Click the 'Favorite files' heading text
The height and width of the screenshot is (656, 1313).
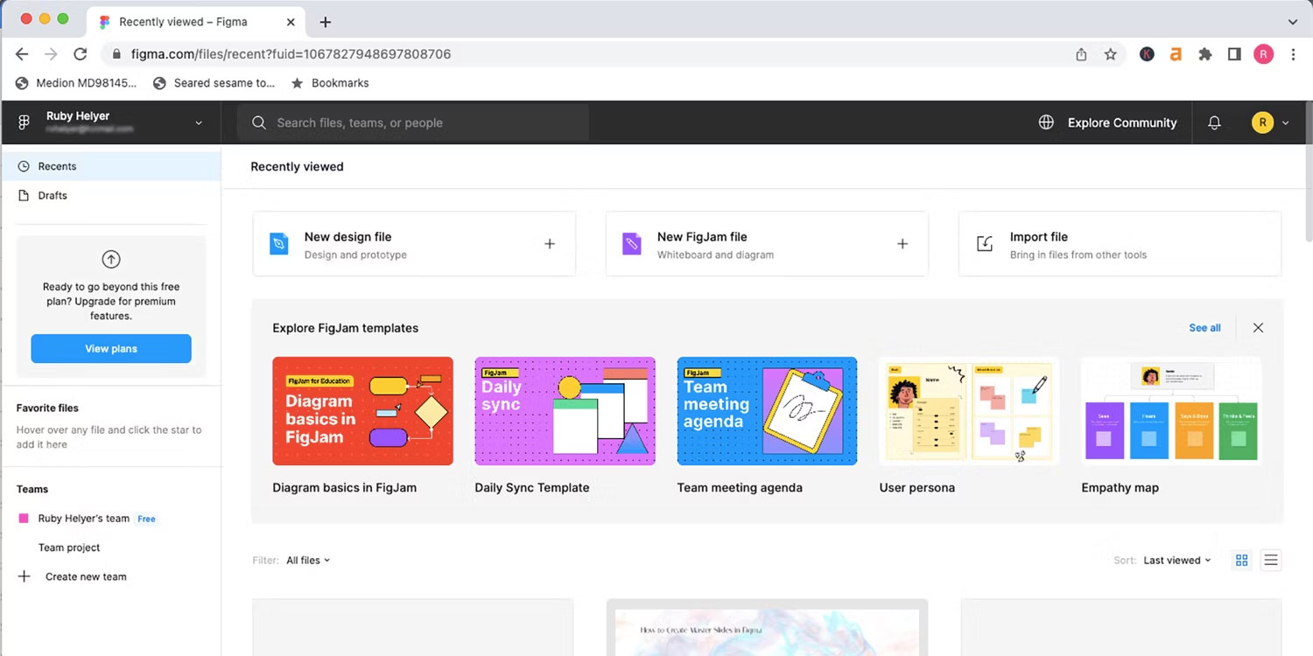click(47, 408)
